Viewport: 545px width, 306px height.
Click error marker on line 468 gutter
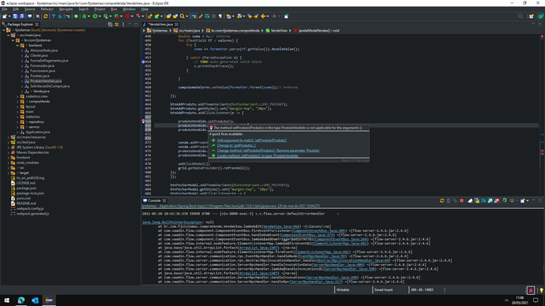143,121
